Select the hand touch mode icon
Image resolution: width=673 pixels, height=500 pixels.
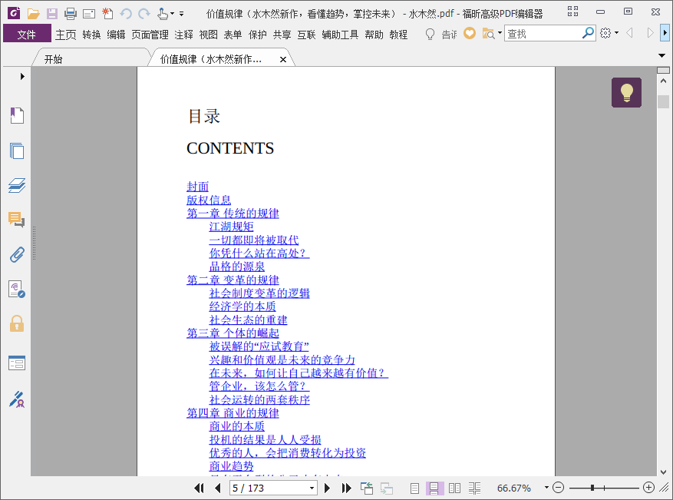(x=162, y=14)
